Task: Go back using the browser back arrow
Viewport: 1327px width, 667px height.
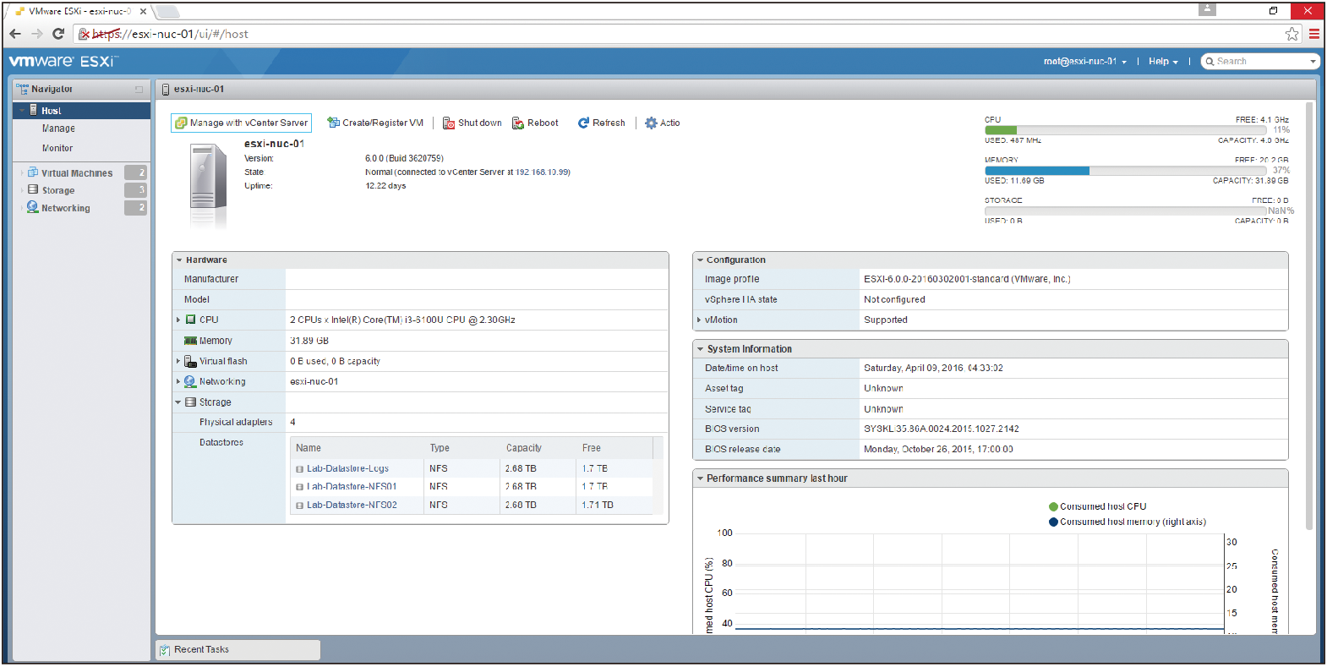Action: [x=15, y=34]
